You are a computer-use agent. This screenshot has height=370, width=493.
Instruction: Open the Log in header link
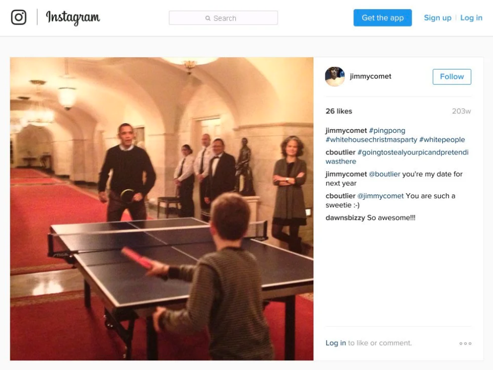tap(472, 18)
